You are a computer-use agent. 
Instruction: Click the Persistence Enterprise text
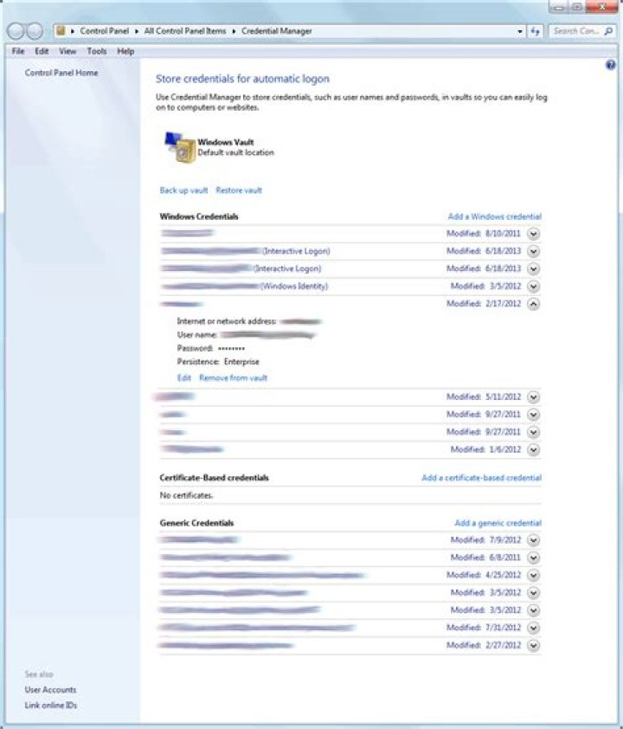point(218,362)
